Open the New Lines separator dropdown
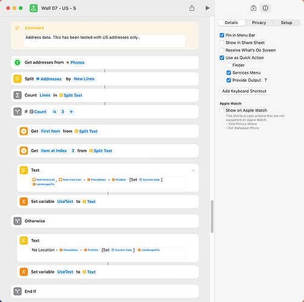 pos(84,79)
